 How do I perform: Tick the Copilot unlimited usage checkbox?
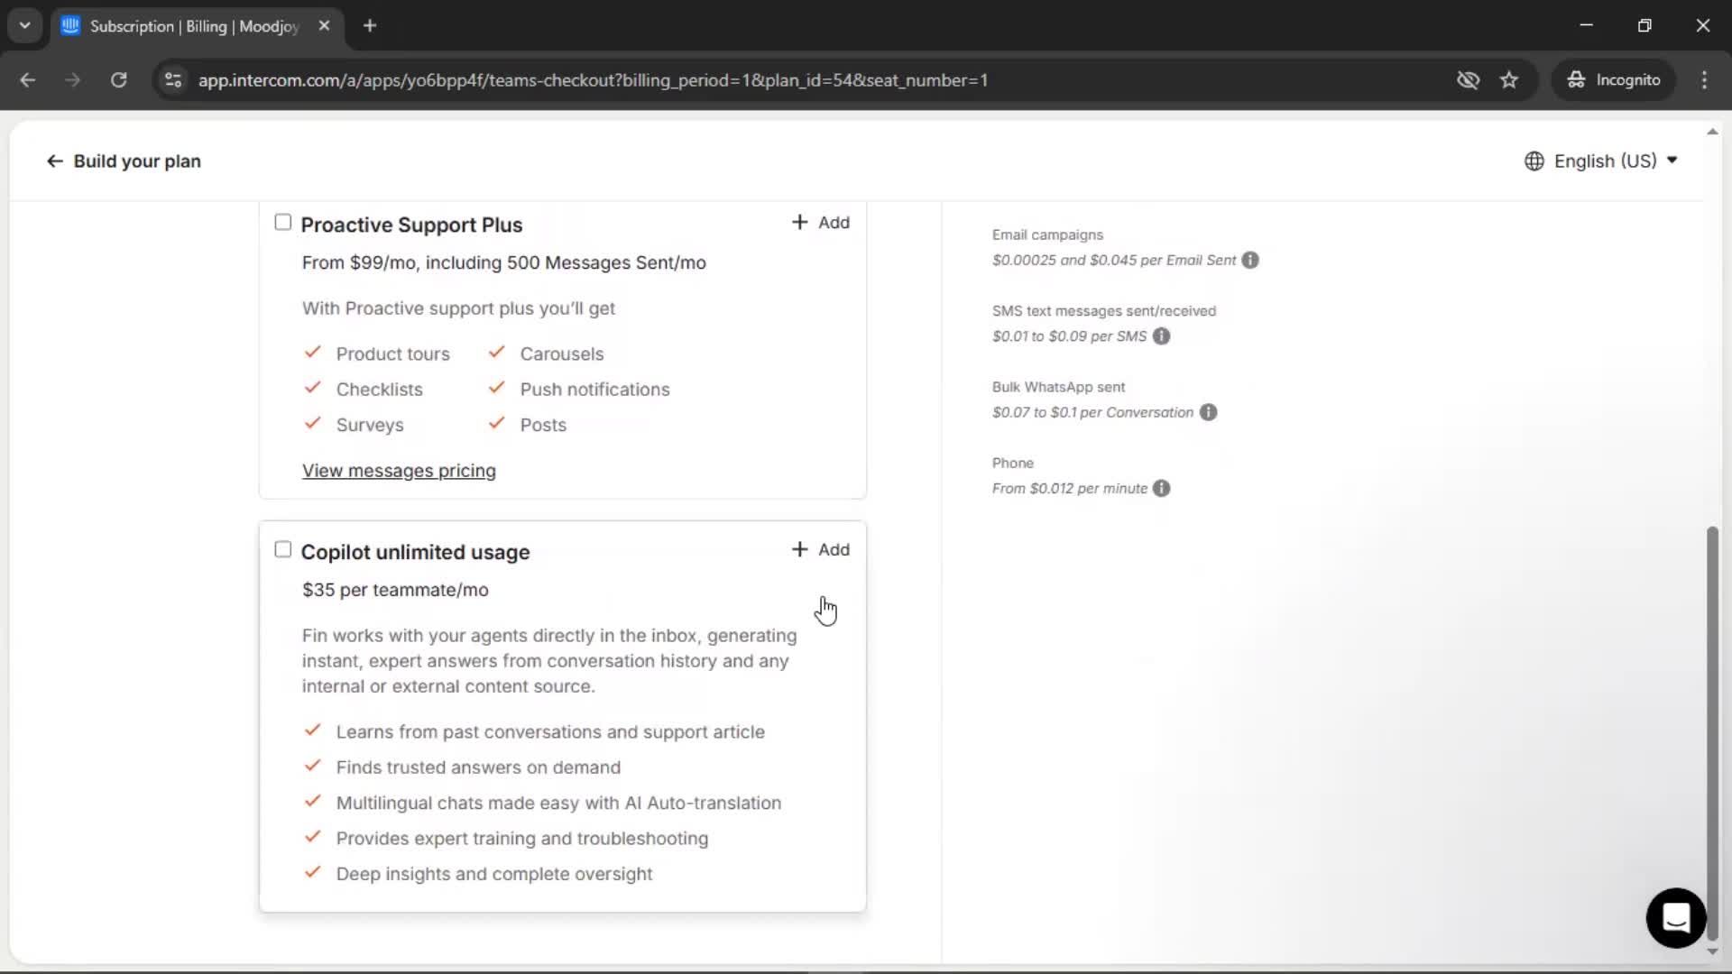click(x=283, y=549)
